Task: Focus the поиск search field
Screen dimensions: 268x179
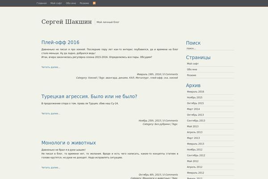Action: click(x=210, y=48)
